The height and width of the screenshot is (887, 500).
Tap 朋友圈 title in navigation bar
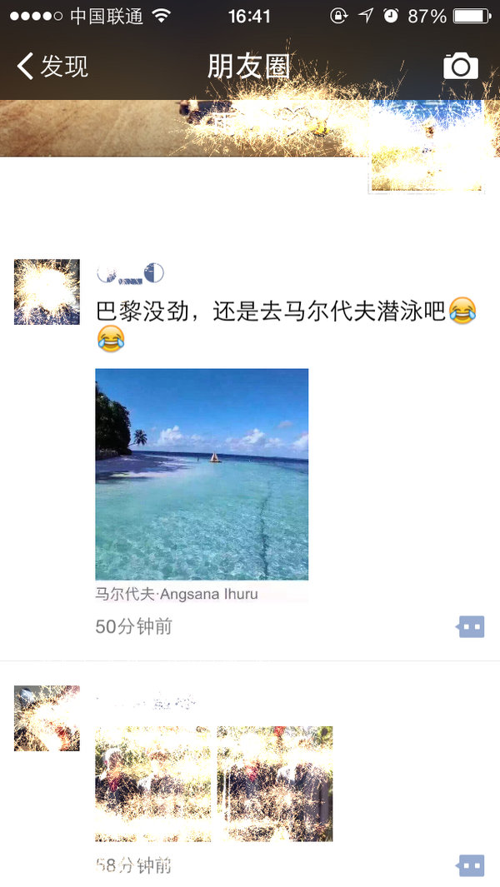click(248, 66)
